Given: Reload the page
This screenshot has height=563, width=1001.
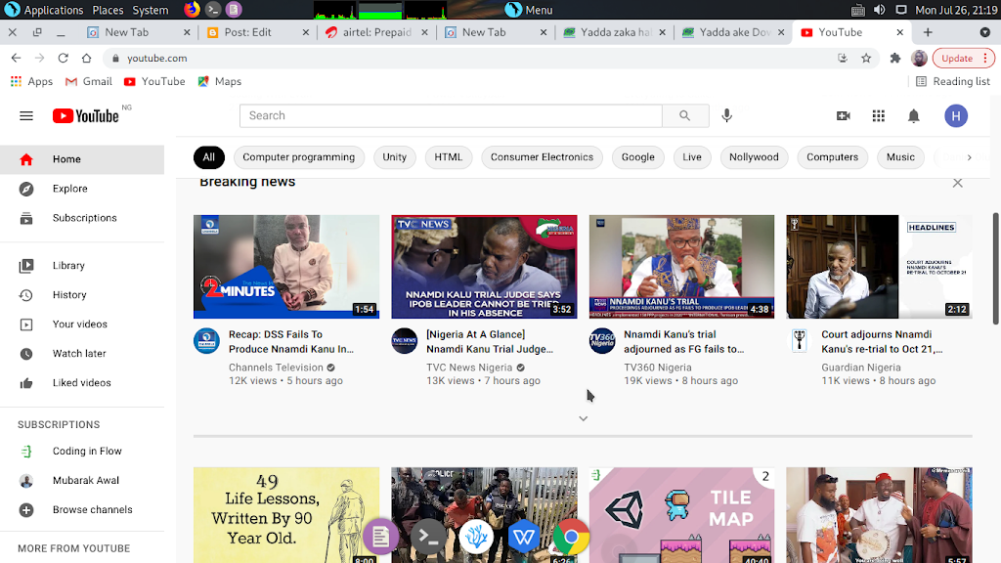Looking at the screenshot, I should click(64, 58).
